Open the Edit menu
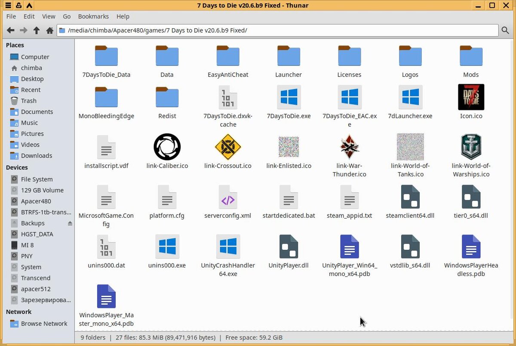 [x=29, y=16]
